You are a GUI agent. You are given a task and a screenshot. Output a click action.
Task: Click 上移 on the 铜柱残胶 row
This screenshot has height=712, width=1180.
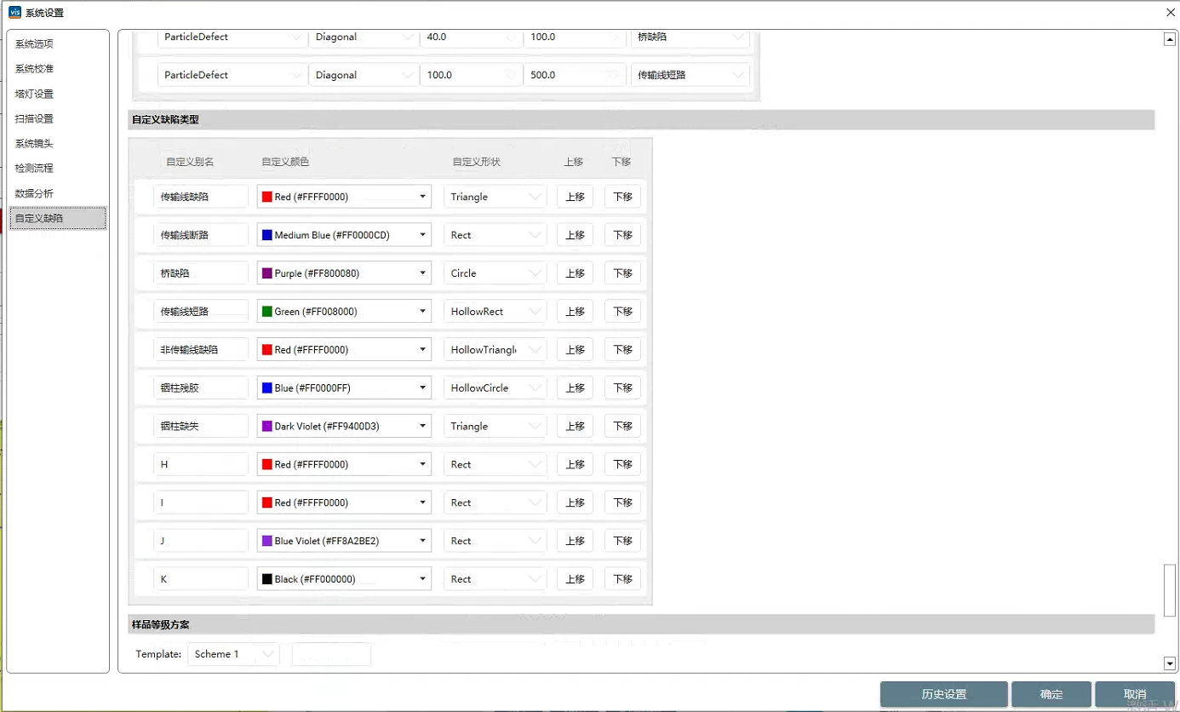tap(575, 388)
